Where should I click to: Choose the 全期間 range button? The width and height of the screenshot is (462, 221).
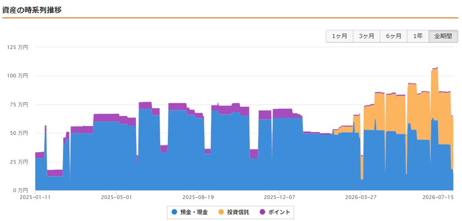click(444, 36)
